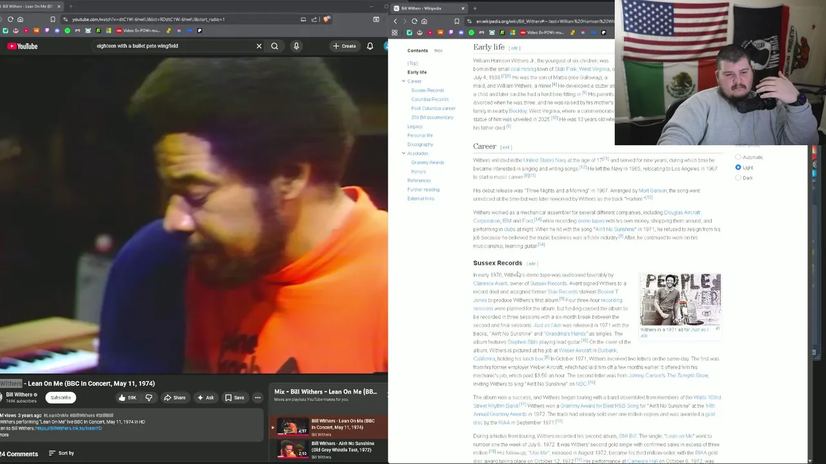
Task: Go back in the Wikipedia browser window
Action: [x=395, y=21]
